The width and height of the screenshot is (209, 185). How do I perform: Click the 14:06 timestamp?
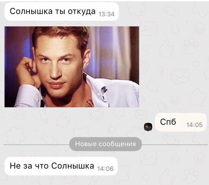106,169
